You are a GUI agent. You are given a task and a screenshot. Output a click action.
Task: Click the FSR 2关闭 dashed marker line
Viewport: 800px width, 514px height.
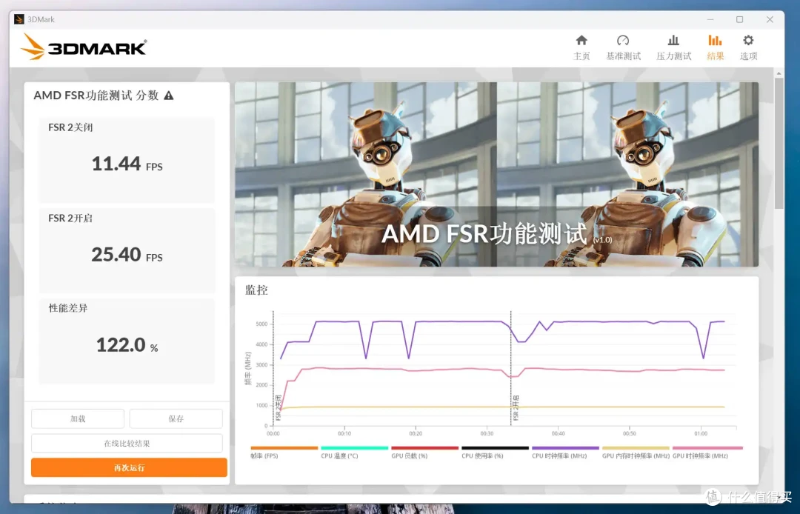point(273,367)
